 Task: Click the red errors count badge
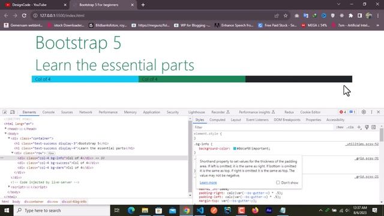click(x=343, y=112)
